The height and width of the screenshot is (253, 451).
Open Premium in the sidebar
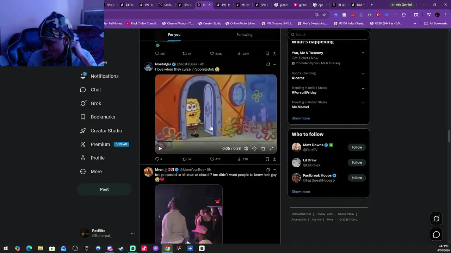tap(104, 144)
